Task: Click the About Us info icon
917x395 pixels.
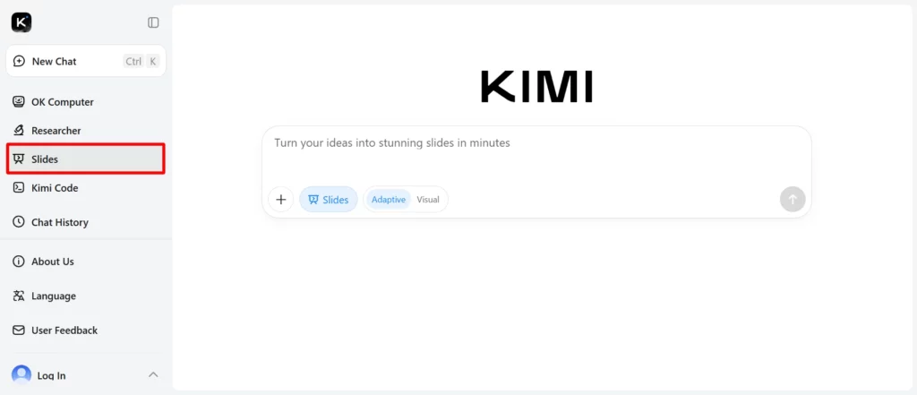Action: (19, 262)
